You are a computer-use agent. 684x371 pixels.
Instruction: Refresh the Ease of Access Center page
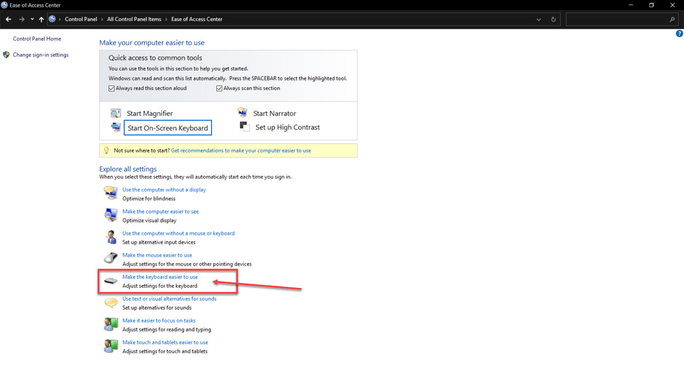tap(553, 19)
